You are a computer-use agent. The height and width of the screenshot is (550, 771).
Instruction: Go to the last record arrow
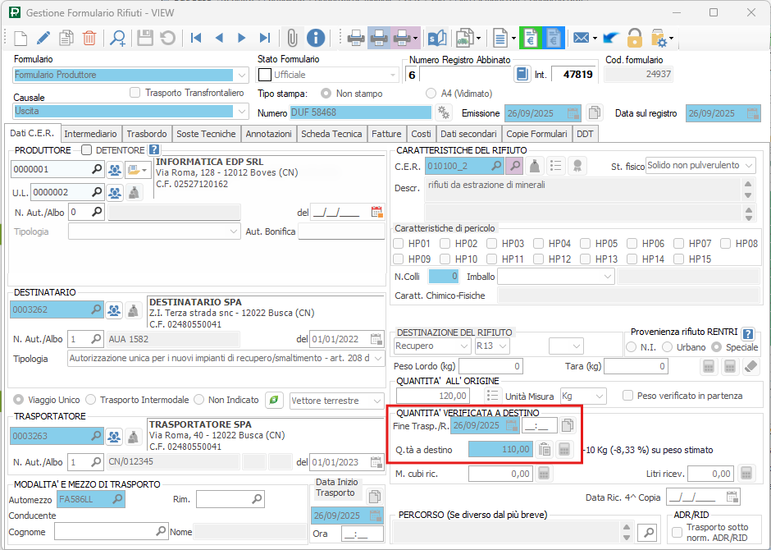click(264, 38)
